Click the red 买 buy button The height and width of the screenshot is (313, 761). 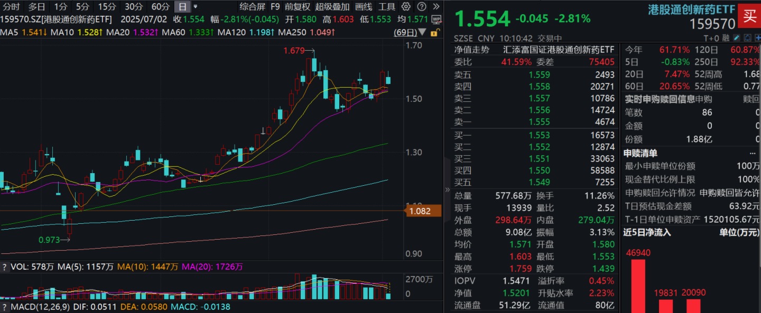pyautogui.click(x=749, y=16)
